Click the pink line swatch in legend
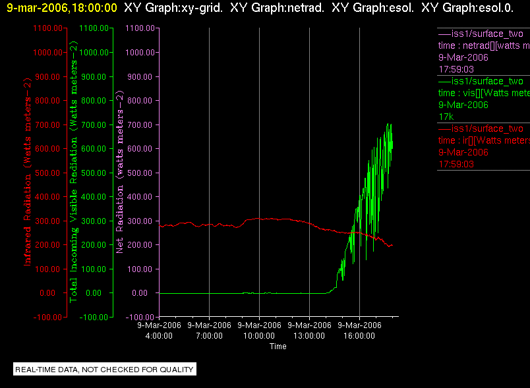The width and height of the screenshot is (530, 388). [444, 34]
